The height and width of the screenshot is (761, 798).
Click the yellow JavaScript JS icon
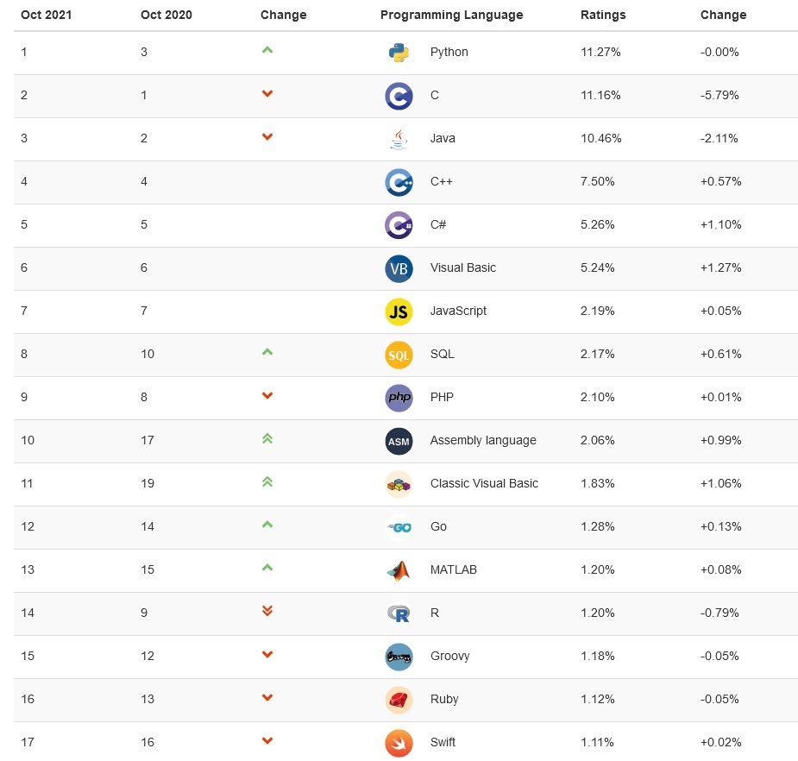click(399, 311)
